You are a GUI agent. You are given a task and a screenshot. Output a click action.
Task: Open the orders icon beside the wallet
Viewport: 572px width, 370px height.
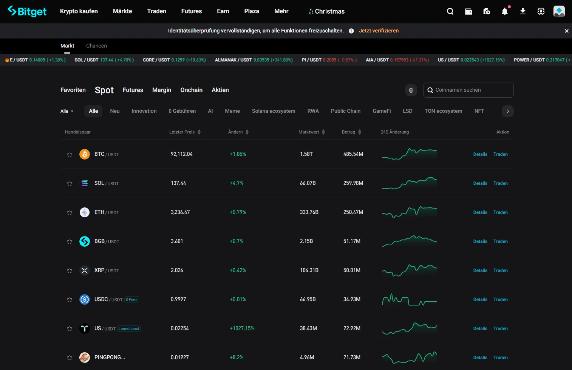tap(487, 11)
